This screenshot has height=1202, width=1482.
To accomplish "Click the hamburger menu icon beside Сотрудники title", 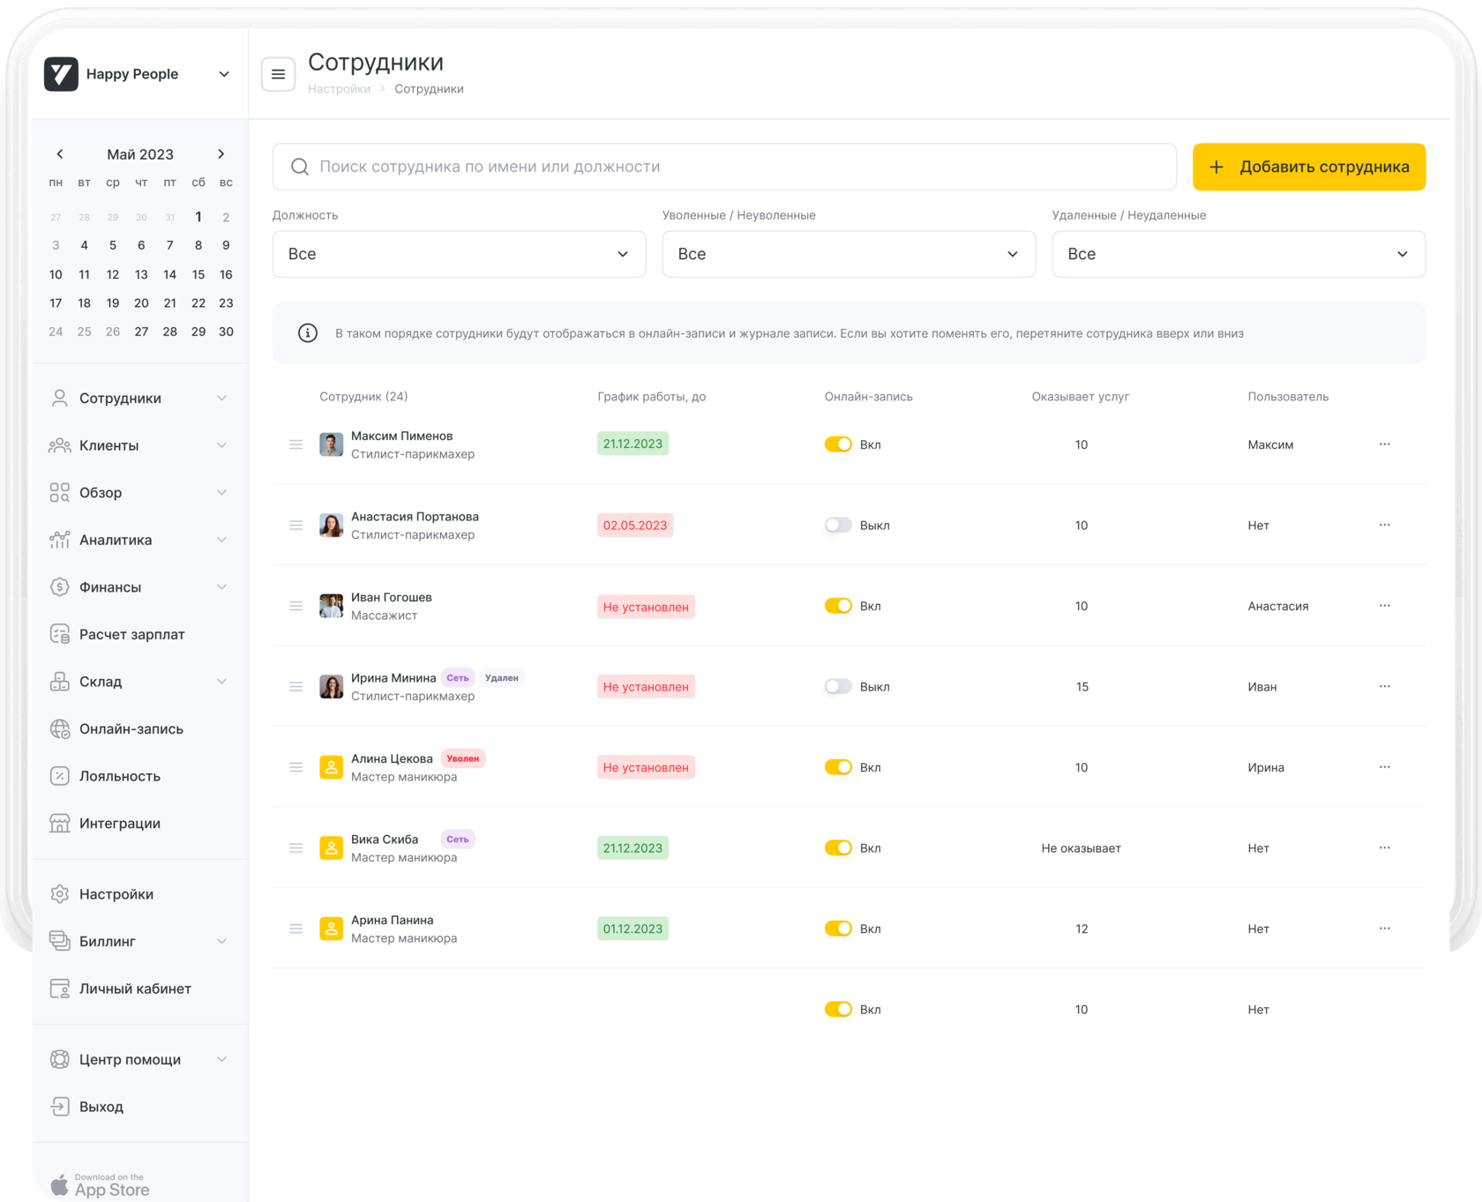I will click(x=278, y=74).
